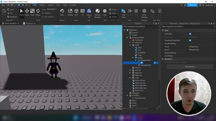The height and width of the screenshot is (121, 216).
Task: Click the quick access Play arrow
Action: pos(19,5)
